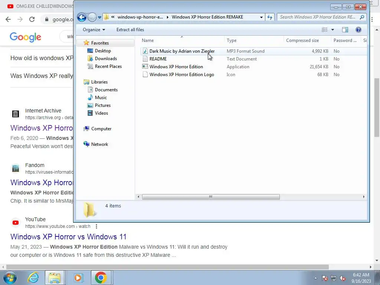The image size is (380, 285).
Task: Select Windows XP Horror Edition REMAKE breadcrumb
Action: [207, 17]
